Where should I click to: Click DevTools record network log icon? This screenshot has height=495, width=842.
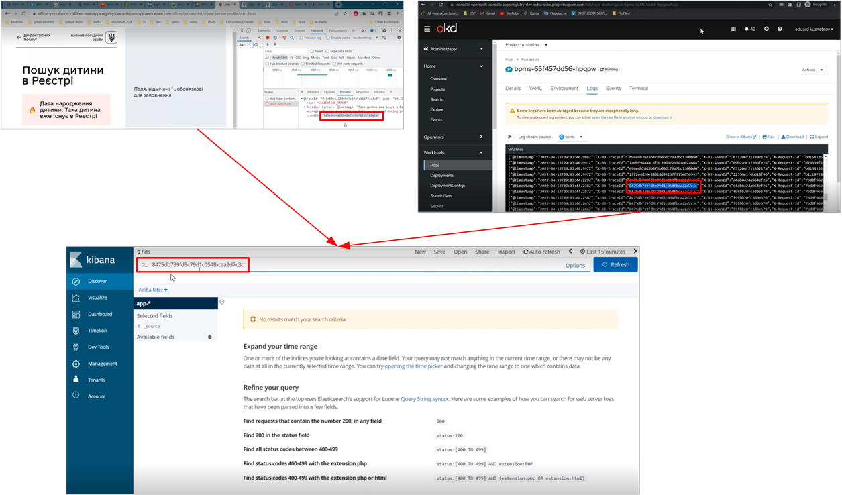click(x=268, y=38)
